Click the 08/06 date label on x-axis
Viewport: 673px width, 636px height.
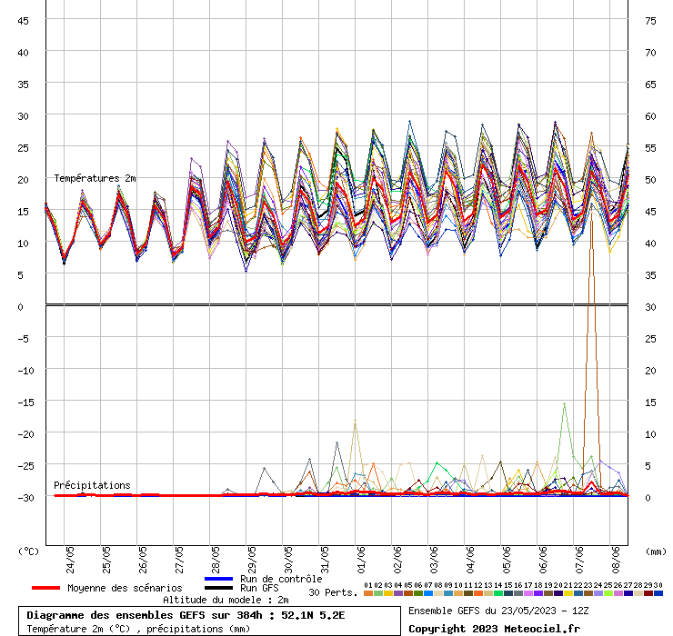(x=616, y=560)
